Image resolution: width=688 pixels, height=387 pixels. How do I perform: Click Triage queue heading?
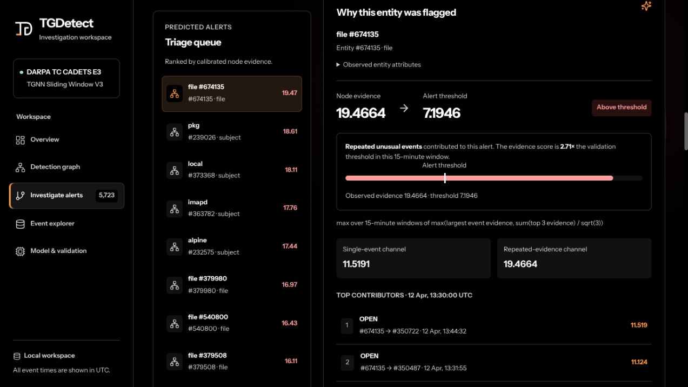[193, 43]
